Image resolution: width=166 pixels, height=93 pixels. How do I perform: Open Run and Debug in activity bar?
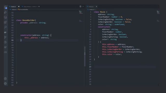pyautogui.click(x=5, y=12)
